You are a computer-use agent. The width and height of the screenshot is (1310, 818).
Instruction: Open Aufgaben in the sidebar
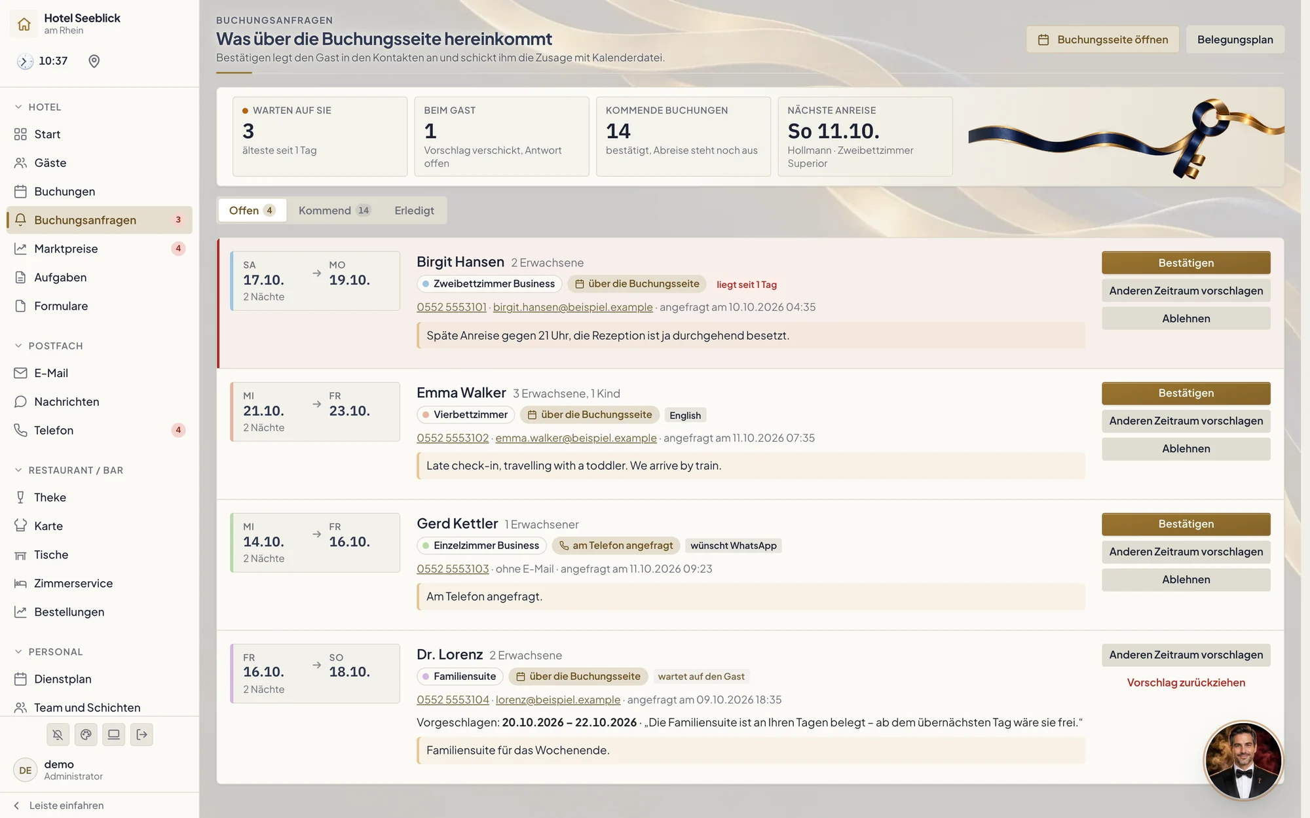click(x=100, y=277)
